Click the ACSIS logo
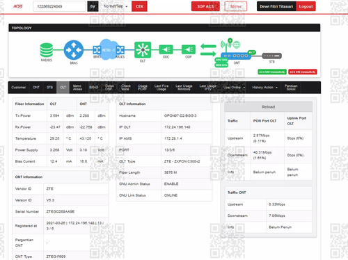Screen dimensions: 348x260 click(18, 6)
